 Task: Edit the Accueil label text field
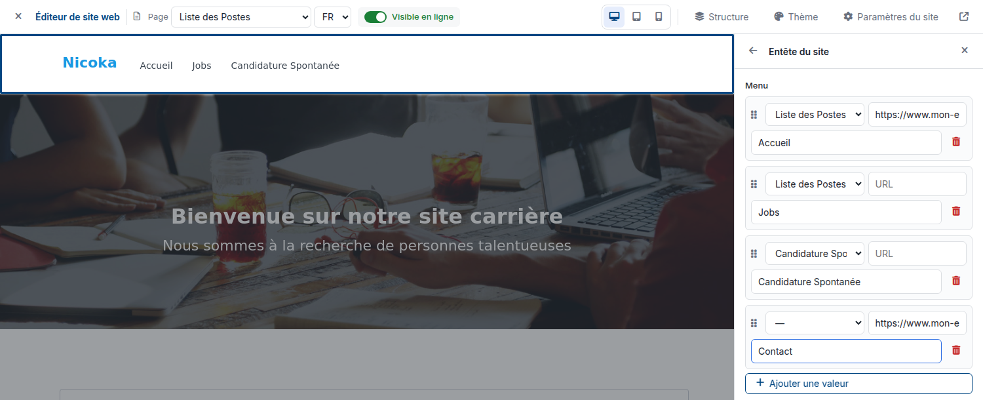(x=846, y=142)
